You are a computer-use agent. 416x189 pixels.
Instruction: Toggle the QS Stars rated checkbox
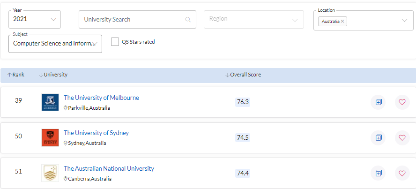click(115, 42)
